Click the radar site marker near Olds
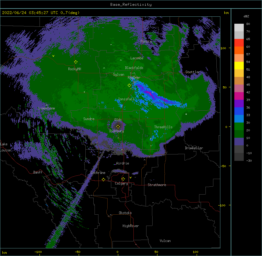The height and width of the screenshot is (256, 262). pyautogui.click(x=118, y=126)
